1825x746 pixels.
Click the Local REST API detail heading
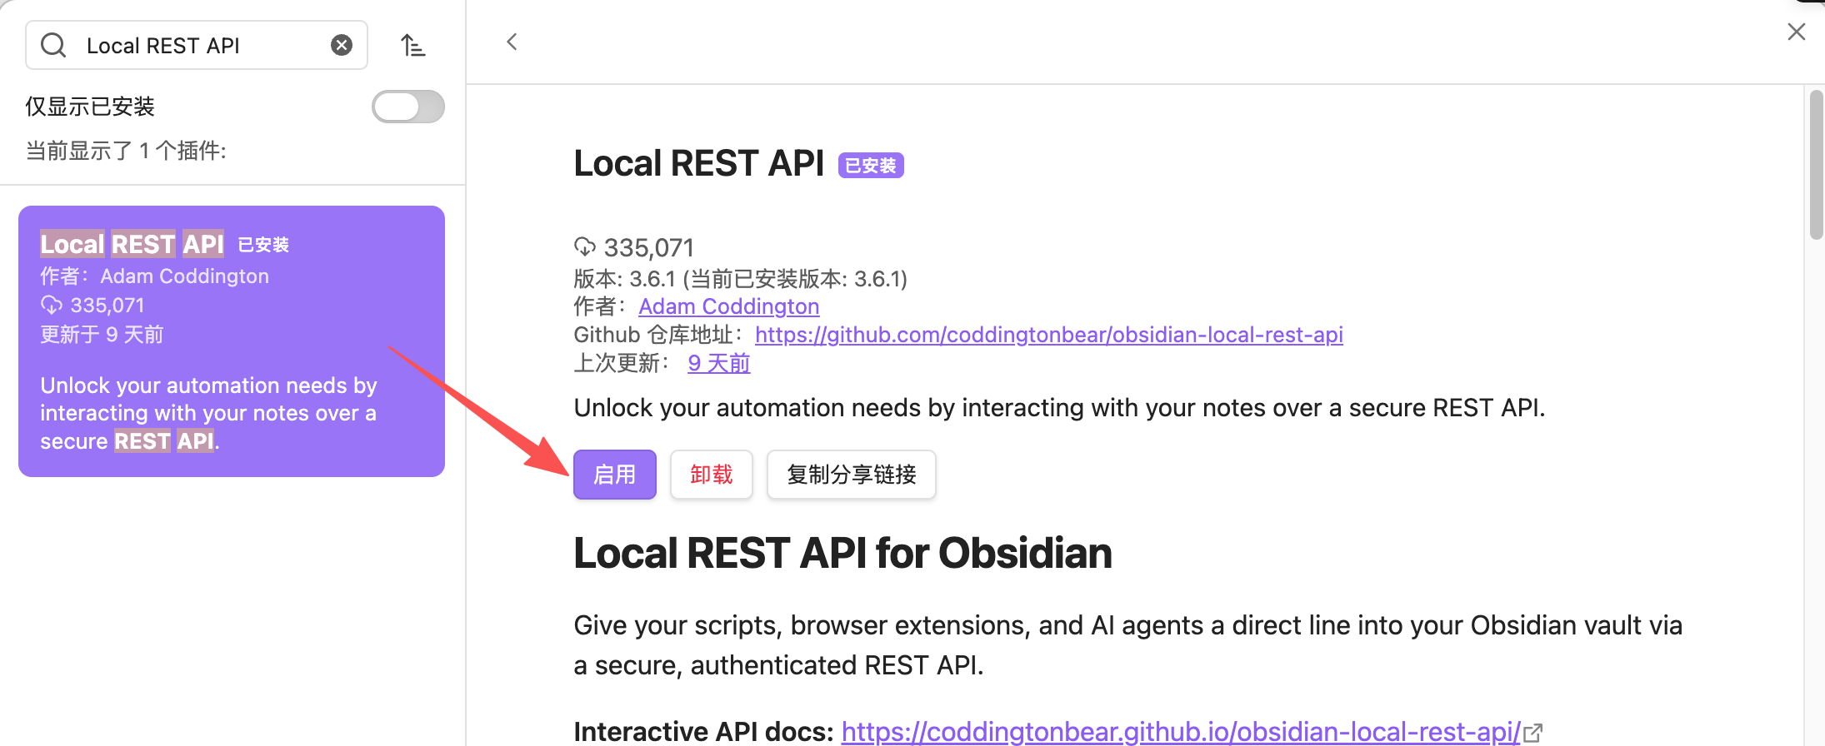(698, 163)
